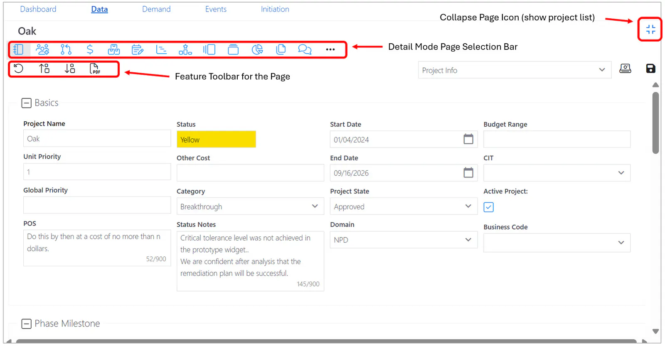Open the End Date calendar picker

(x=468, y=172)
